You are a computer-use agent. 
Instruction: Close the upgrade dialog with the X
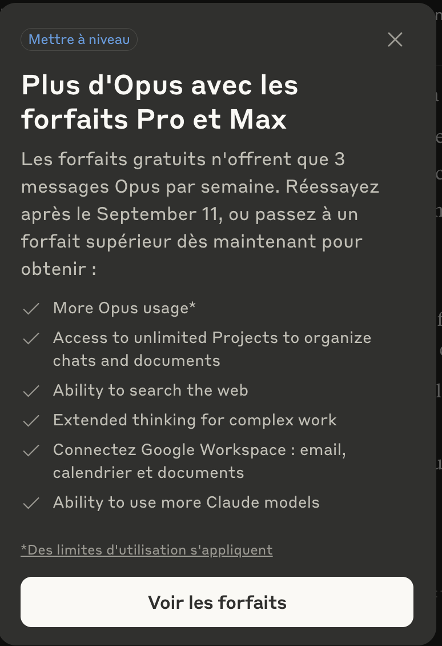coord(395,39)
